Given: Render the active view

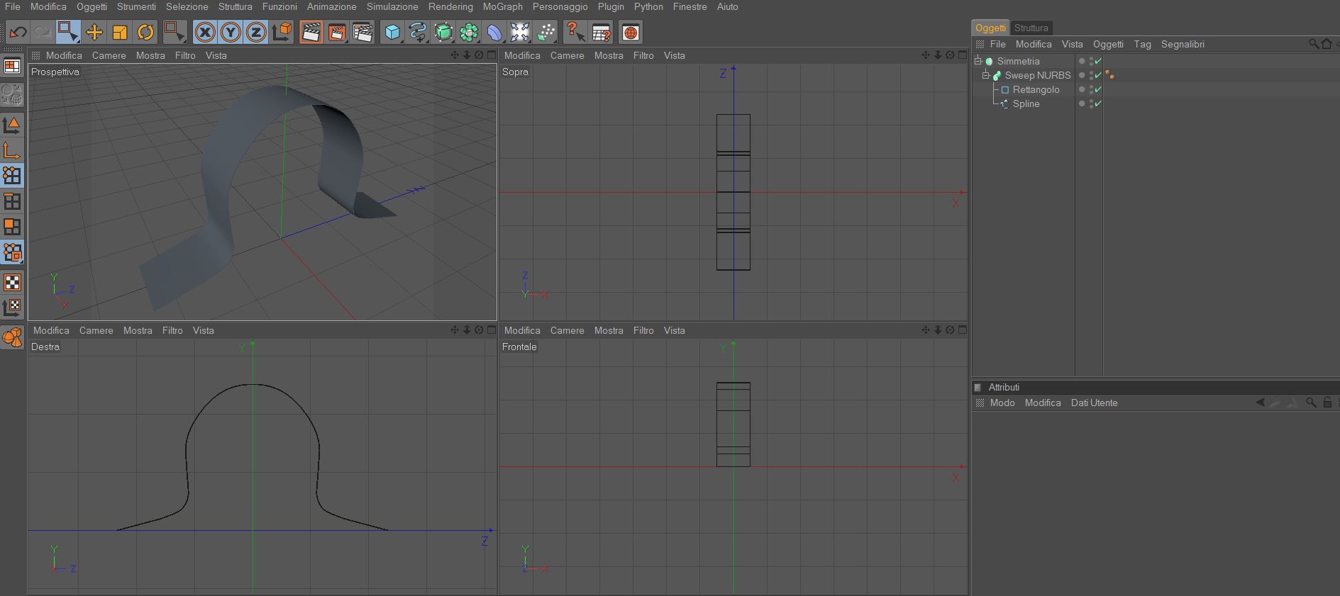Looking at the screenshot, I should click(x=311, y=32).
